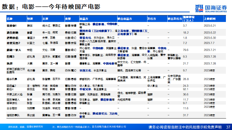Select the 发行方 column header

(152, 19)
